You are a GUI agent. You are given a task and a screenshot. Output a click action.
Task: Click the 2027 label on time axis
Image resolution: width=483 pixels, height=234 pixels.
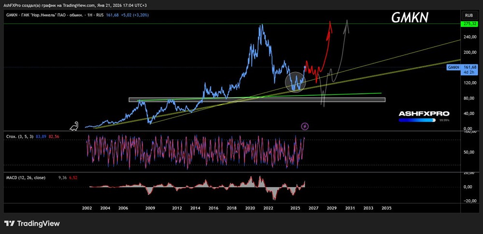coord(313,208)
